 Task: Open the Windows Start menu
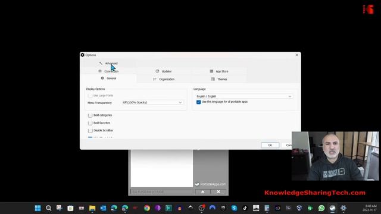tap(38, 208)
